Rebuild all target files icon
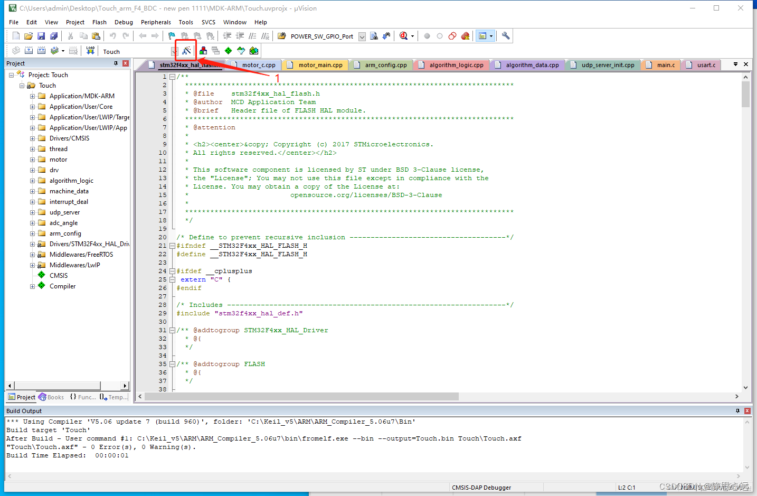The image size is (757, 496). click(x=41, y=51)
